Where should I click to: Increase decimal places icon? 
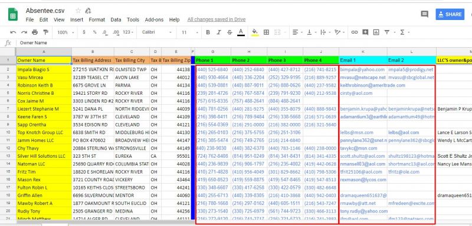(x=116, y=32)
